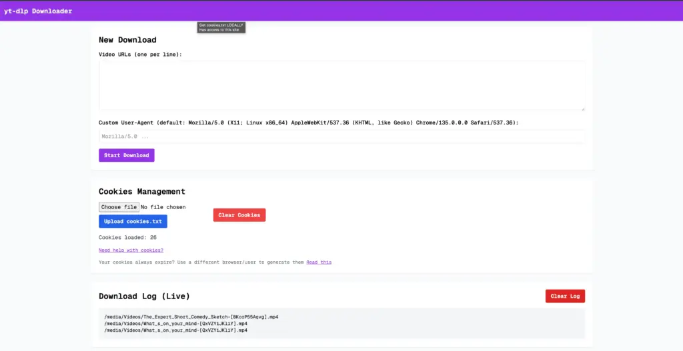The image size is (683, 351).
Task: Click the yt-dlp Downloader header title
Action: [38, 11]
